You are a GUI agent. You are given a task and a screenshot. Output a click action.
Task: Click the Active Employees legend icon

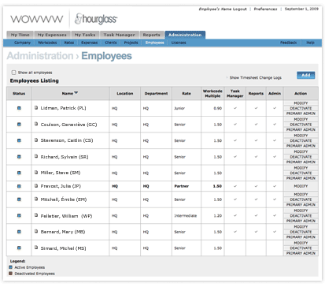(x=10, y=267)
